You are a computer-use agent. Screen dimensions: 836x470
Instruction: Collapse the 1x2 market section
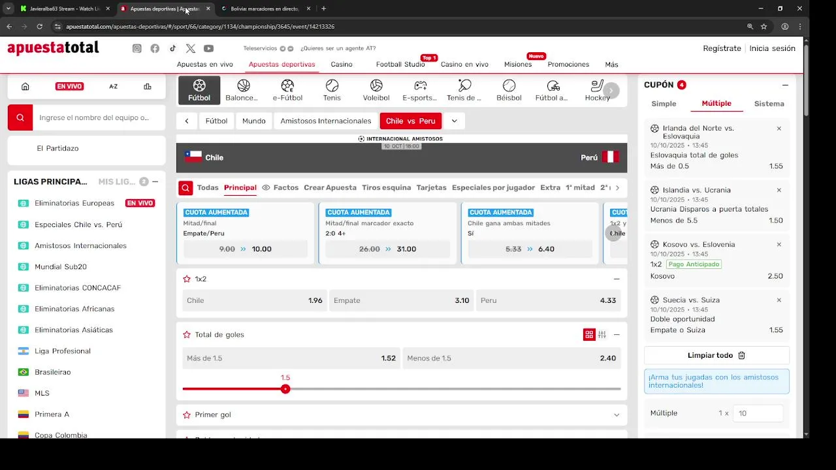click(617, 279)
